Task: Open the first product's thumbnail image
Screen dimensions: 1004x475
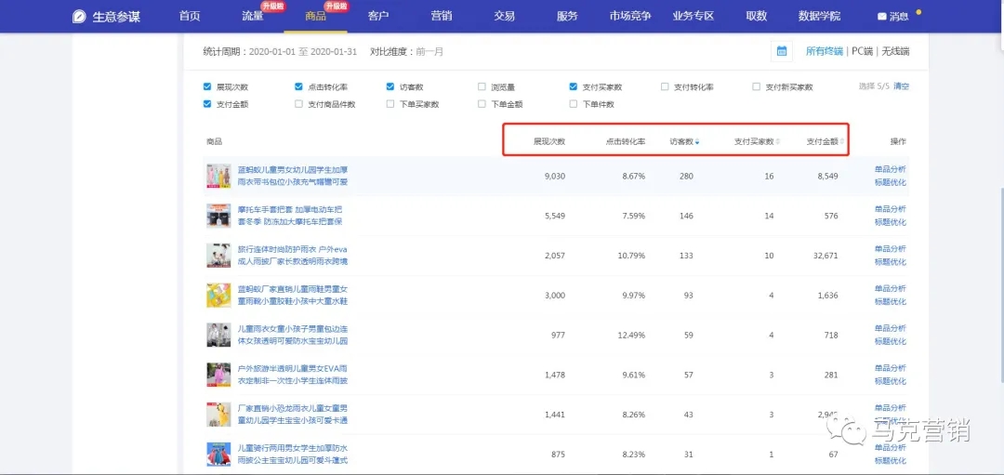Action: [x=218, y=176]
